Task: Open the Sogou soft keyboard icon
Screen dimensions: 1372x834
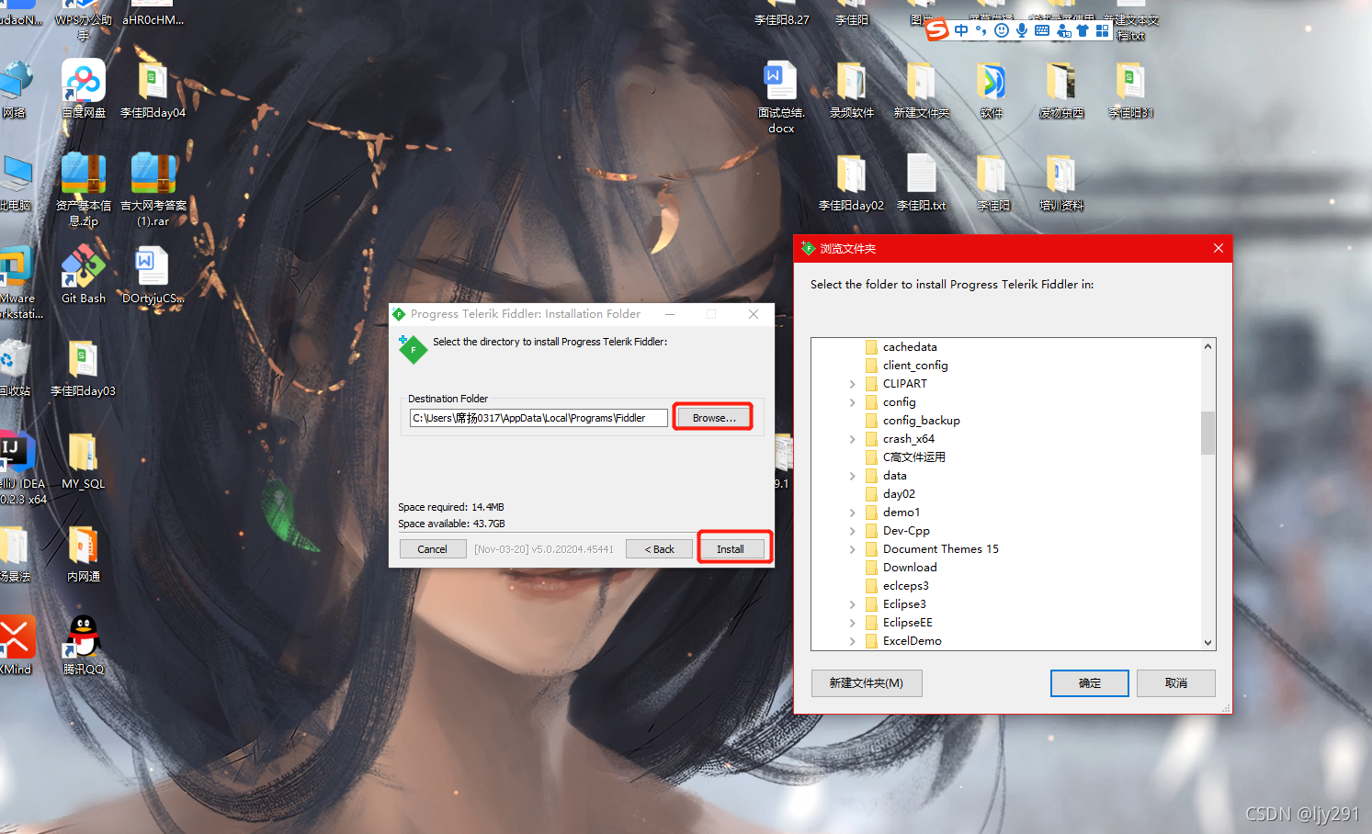Action: click(x=1042, y=30)
